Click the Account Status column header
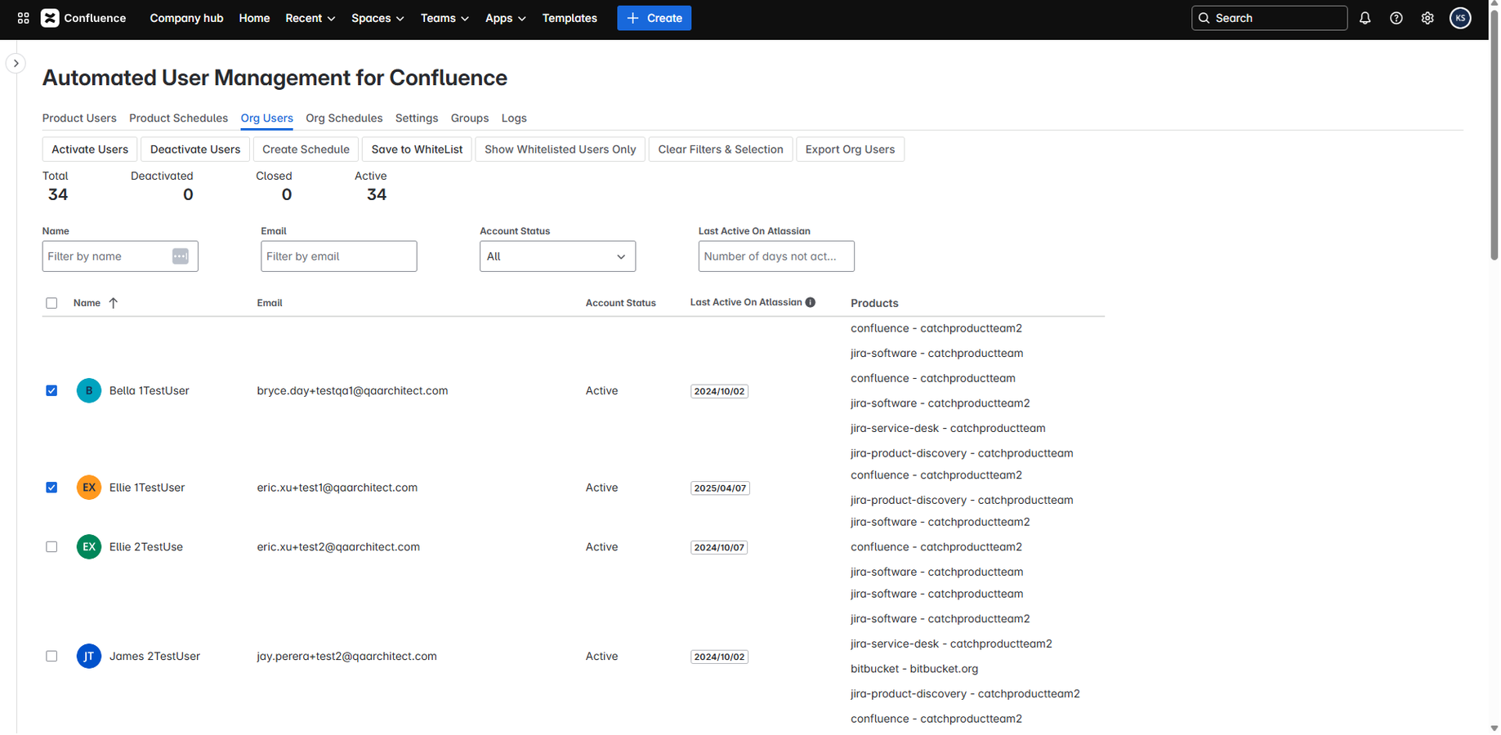The width and height of the screenshot is (1501, 735). [621, 303]
